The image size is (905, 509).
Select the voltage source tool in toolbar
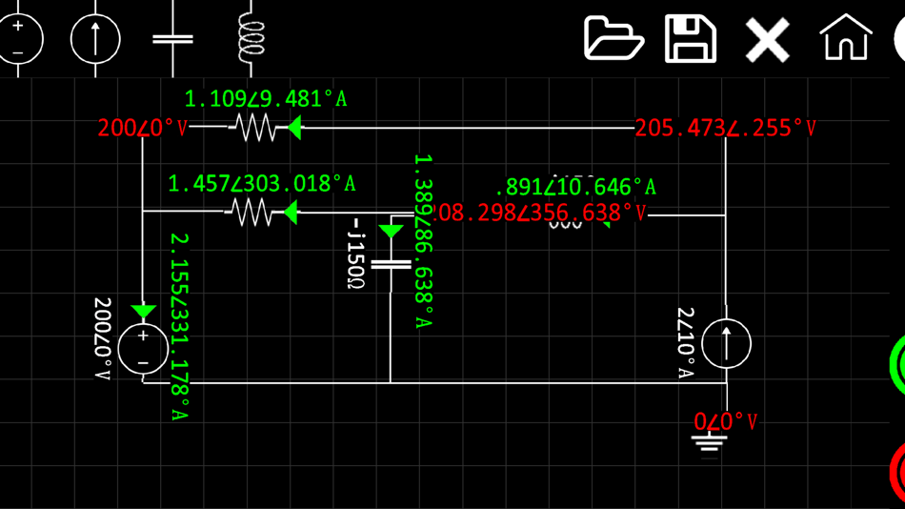pyautogui.click(x=19, y=39)
